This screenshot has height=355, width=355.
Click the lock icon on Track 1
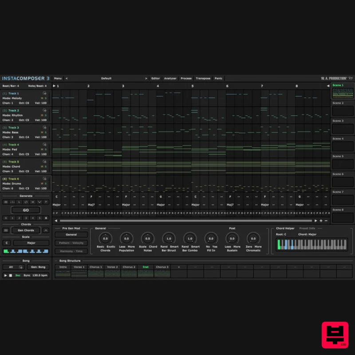coord(44,93)
